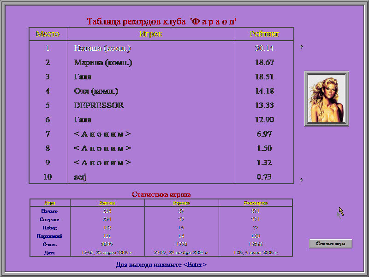This screenshot has width=369, height=277.
Task: Click Сыграно value 57 under Втроем
Action: (181, 220)
